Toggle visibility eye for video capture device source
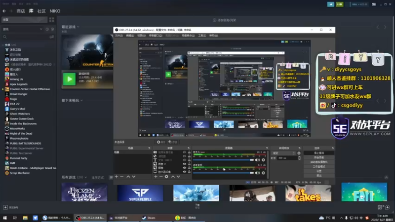Viewport: 395px width, 222px height. tap(184, 152)
